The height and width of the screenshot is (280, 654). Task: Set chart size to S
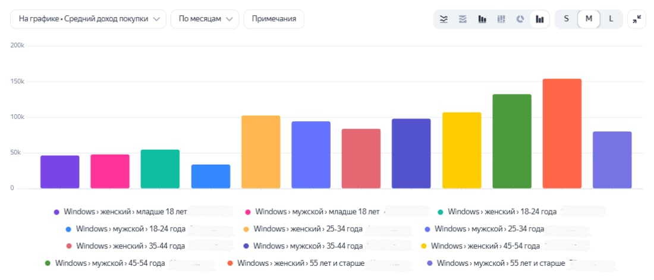click(x=566, y=19)
